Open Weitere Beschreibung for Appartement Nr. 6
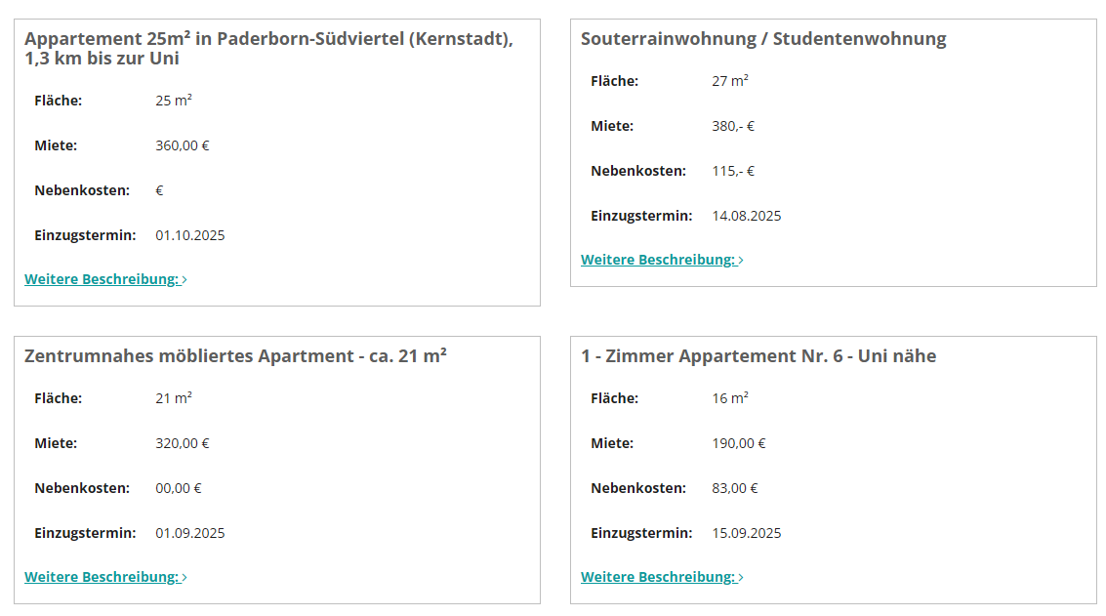The height and width of the screenshot is (616, 1106). point(658,577)
